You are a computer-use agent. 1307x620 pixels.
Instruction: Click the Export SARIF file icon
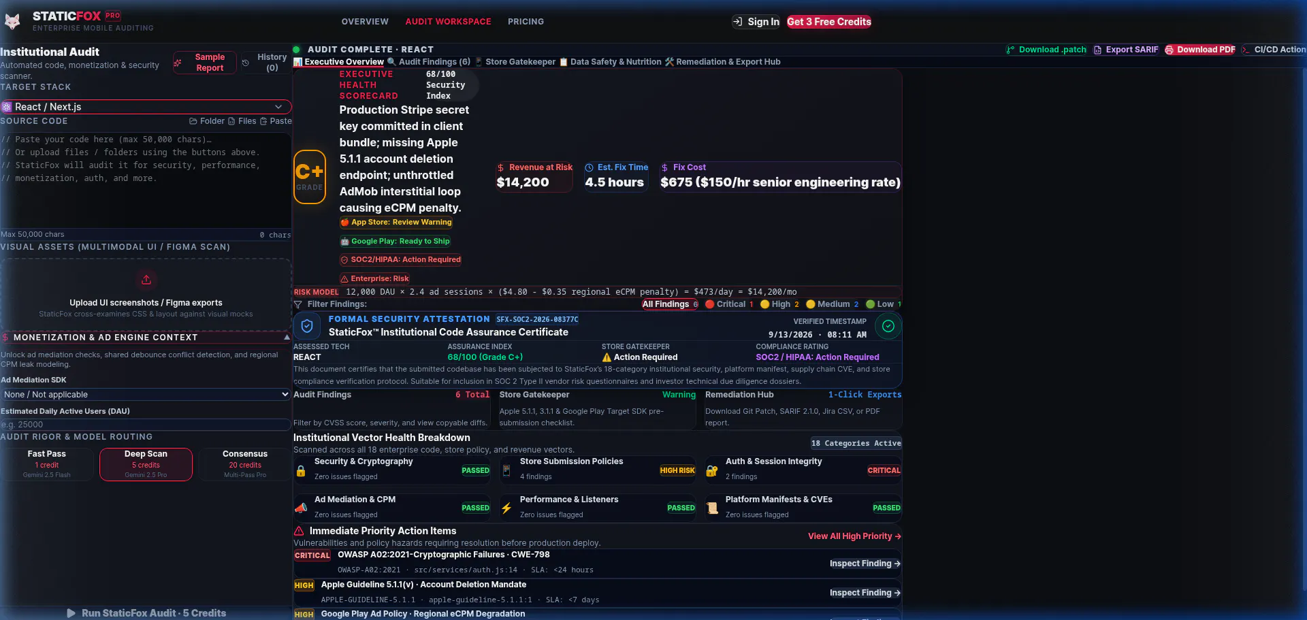1097,50
